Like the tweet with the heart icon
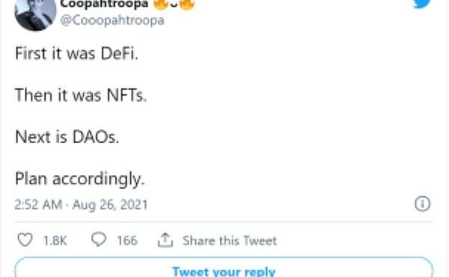The height and width of the screenshot is (277, 449). [x=25, y=240]
